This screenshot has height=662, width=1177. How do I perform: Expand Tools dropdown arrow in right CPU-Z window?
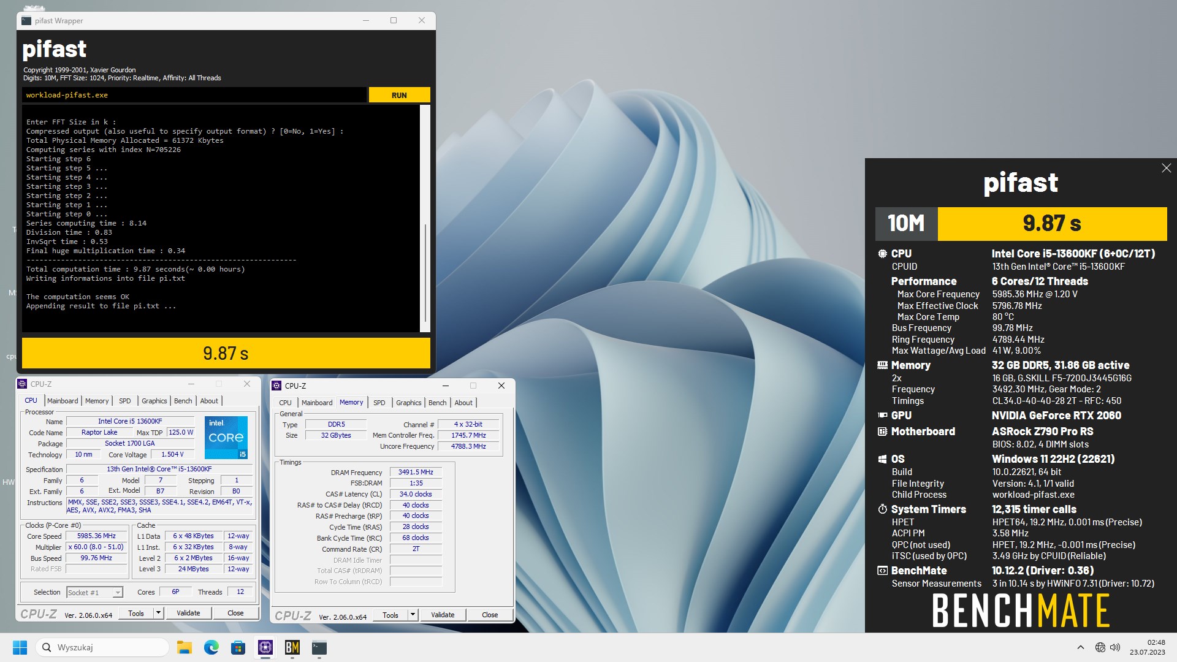413,615
